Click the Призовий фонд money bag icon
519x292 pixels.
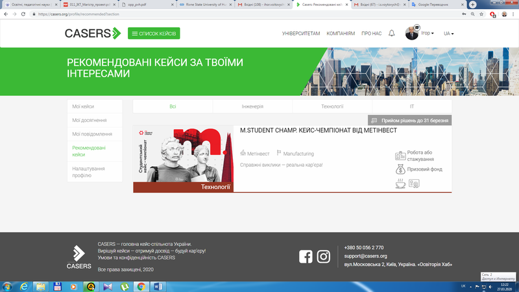pyautogui.click(x=400, y=169)
